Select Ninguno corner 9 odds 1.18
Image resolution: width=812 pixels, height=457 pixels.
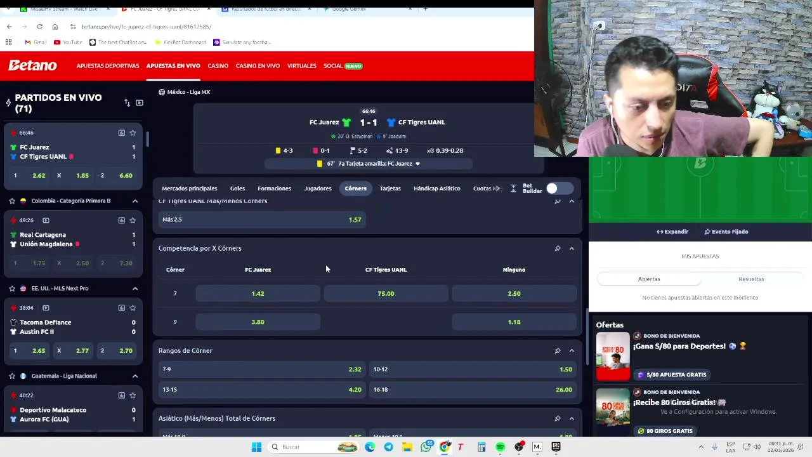point(514,322)
